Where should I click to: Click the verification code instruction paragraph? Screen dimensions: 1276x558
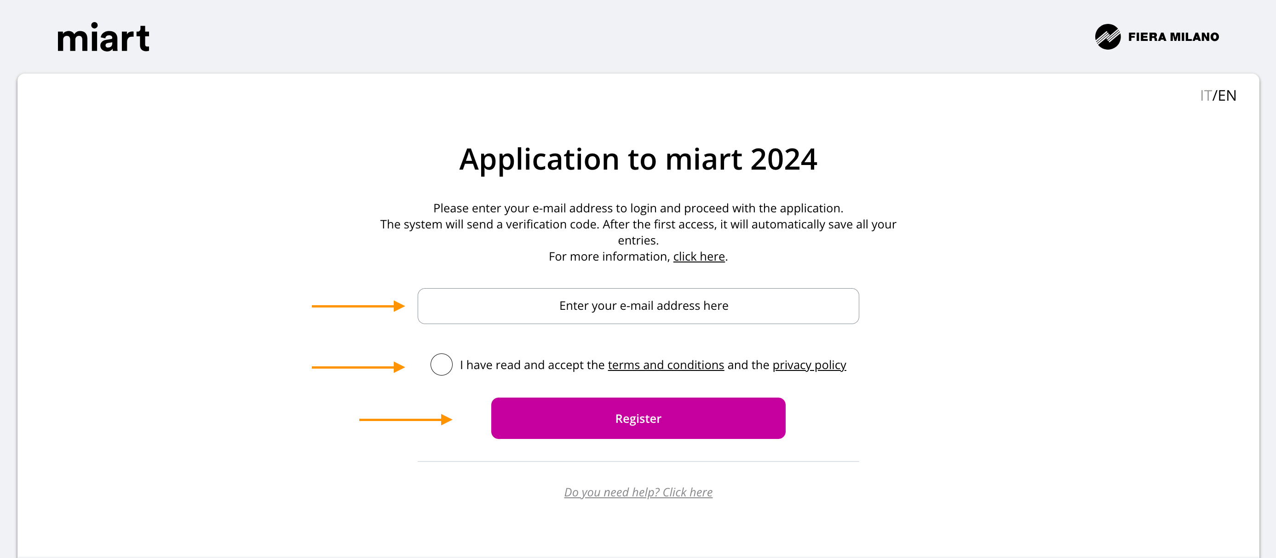pos(638,224)
